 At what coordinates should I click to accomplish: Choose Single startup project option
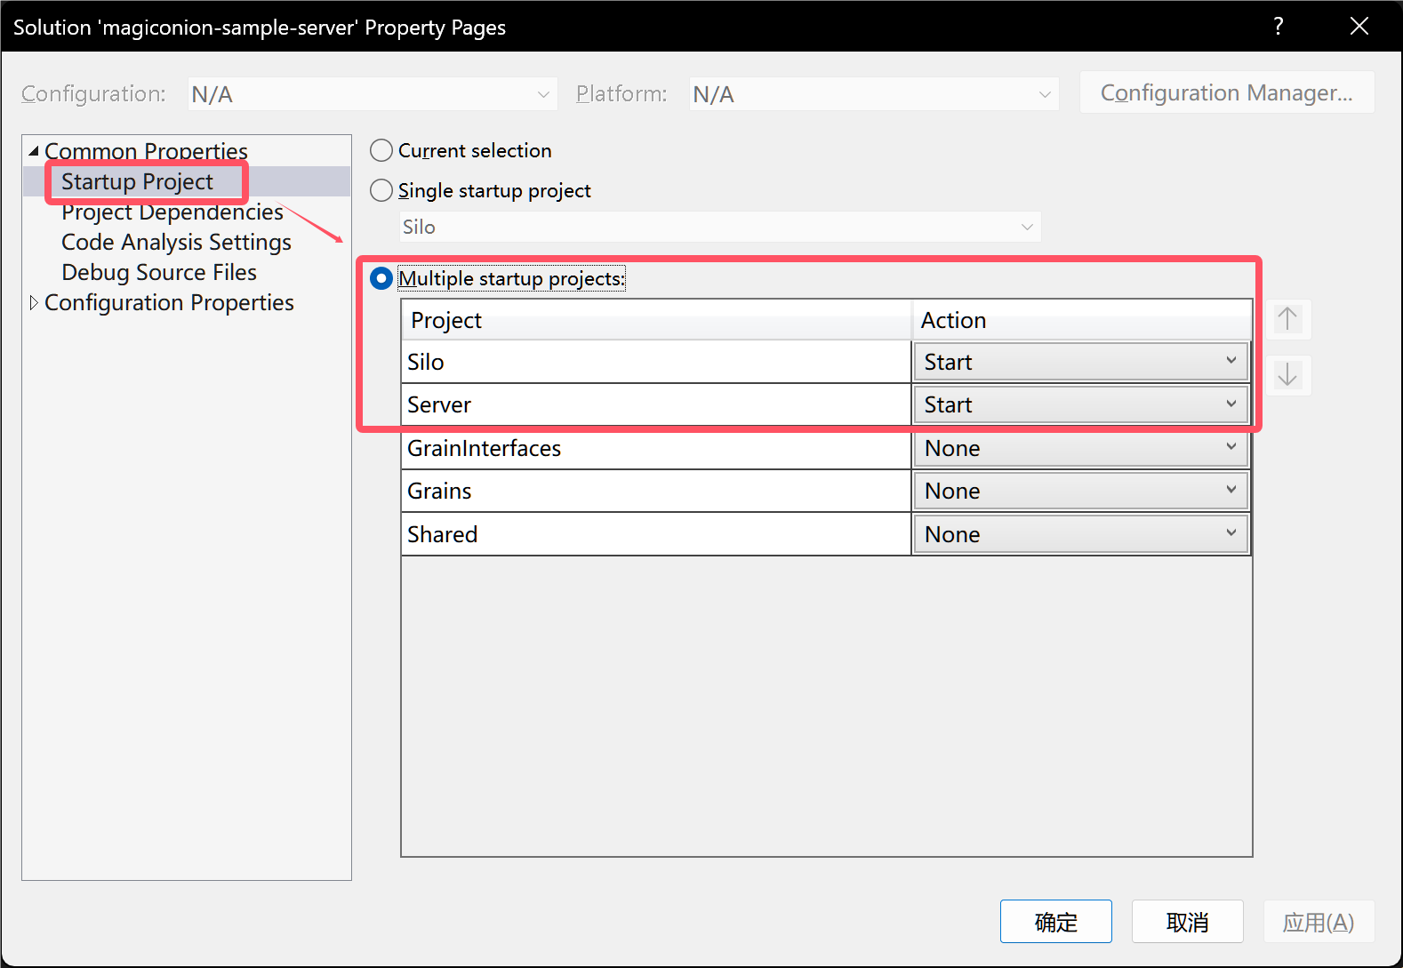coord(381,190)
